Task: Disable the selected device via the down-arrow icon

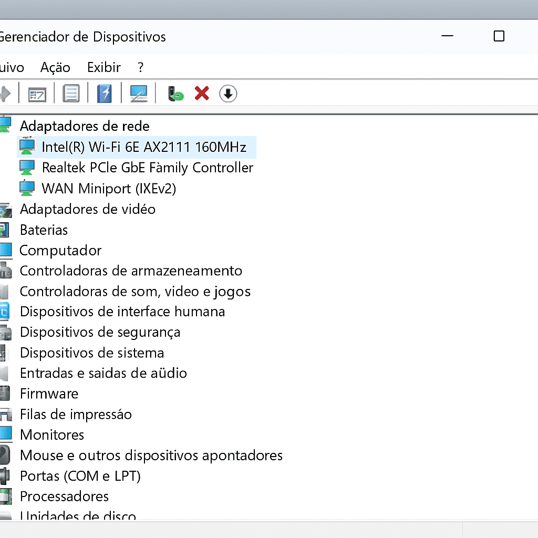Action: [228, 93]
